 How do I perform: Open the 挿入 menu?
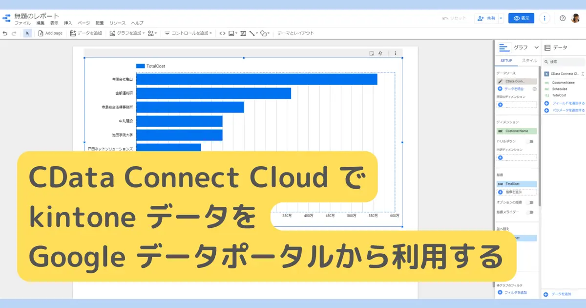pyautogui.click(x=68, y=23)
